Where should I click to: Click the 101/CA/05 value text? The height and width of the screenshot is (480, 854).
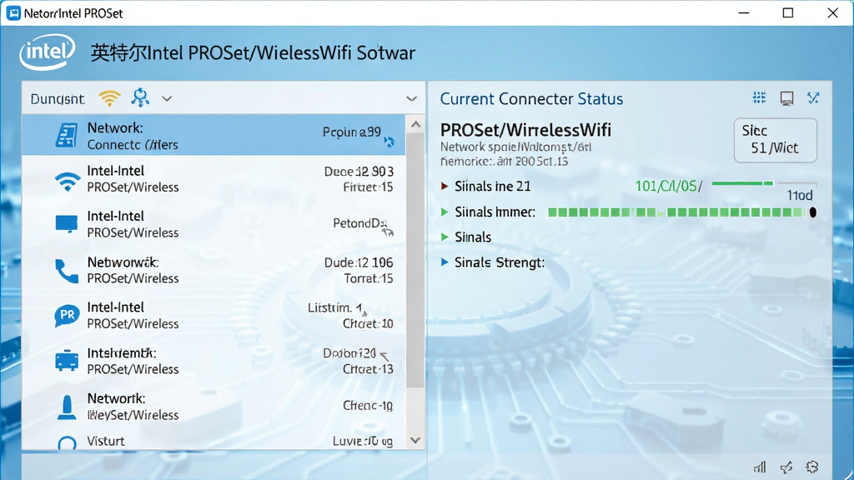click(x=668, y=186)
